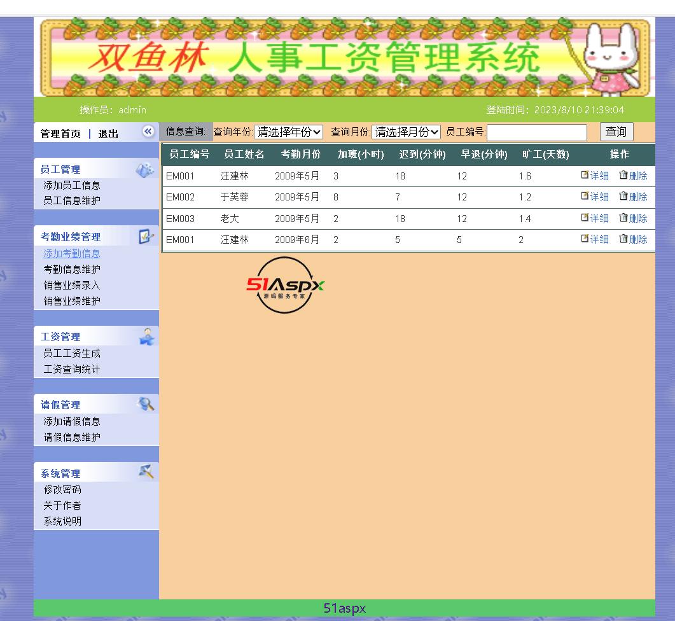Click 退出 to log out
The width and height of the screenshot is (675, 621).
[x=108, y=134]
